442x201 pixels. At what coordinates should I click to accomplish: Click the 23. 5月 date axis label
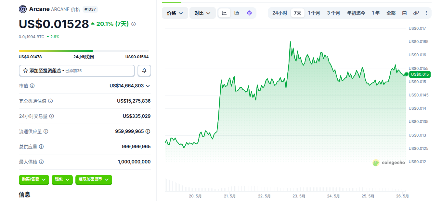pos(299,196)
